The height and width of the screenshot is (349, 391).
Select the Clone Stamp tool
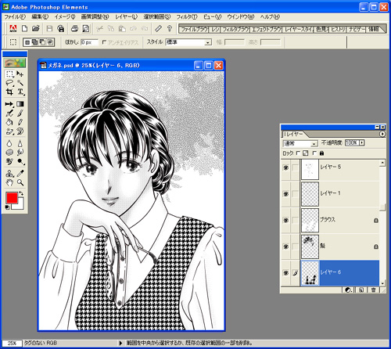tap(9, 174)
